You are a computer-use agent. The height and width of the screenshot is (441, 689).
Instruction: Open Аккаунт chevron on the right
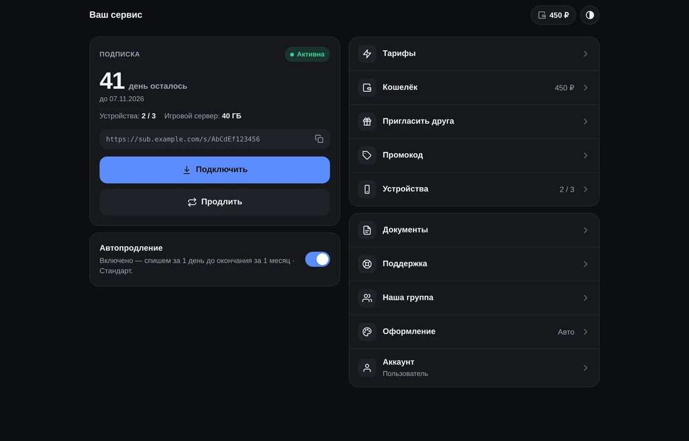pyautogui.click(x=585, y=368)
